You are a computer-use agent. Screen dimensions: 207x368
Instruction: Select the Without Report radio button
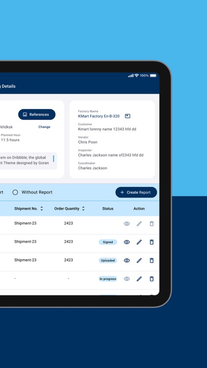tap(15, 192)
